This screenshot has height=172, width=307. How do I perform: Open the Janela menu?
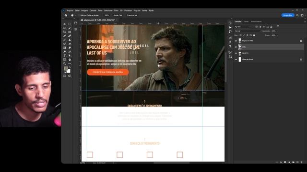[x=144, y=11]
